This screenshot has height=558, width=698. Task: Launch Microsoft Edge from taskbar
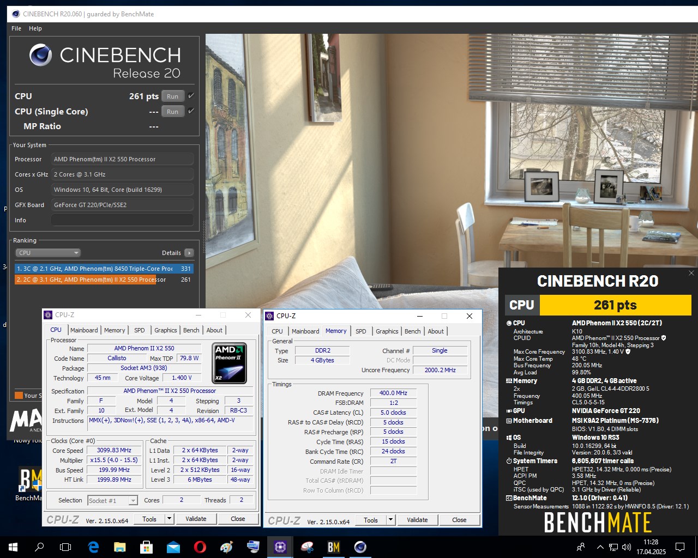tap(93, 547)
